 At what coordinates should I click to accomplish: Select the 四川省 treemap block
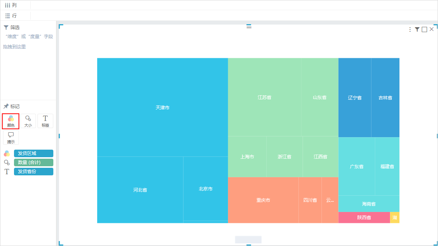[x=310, y=200]
